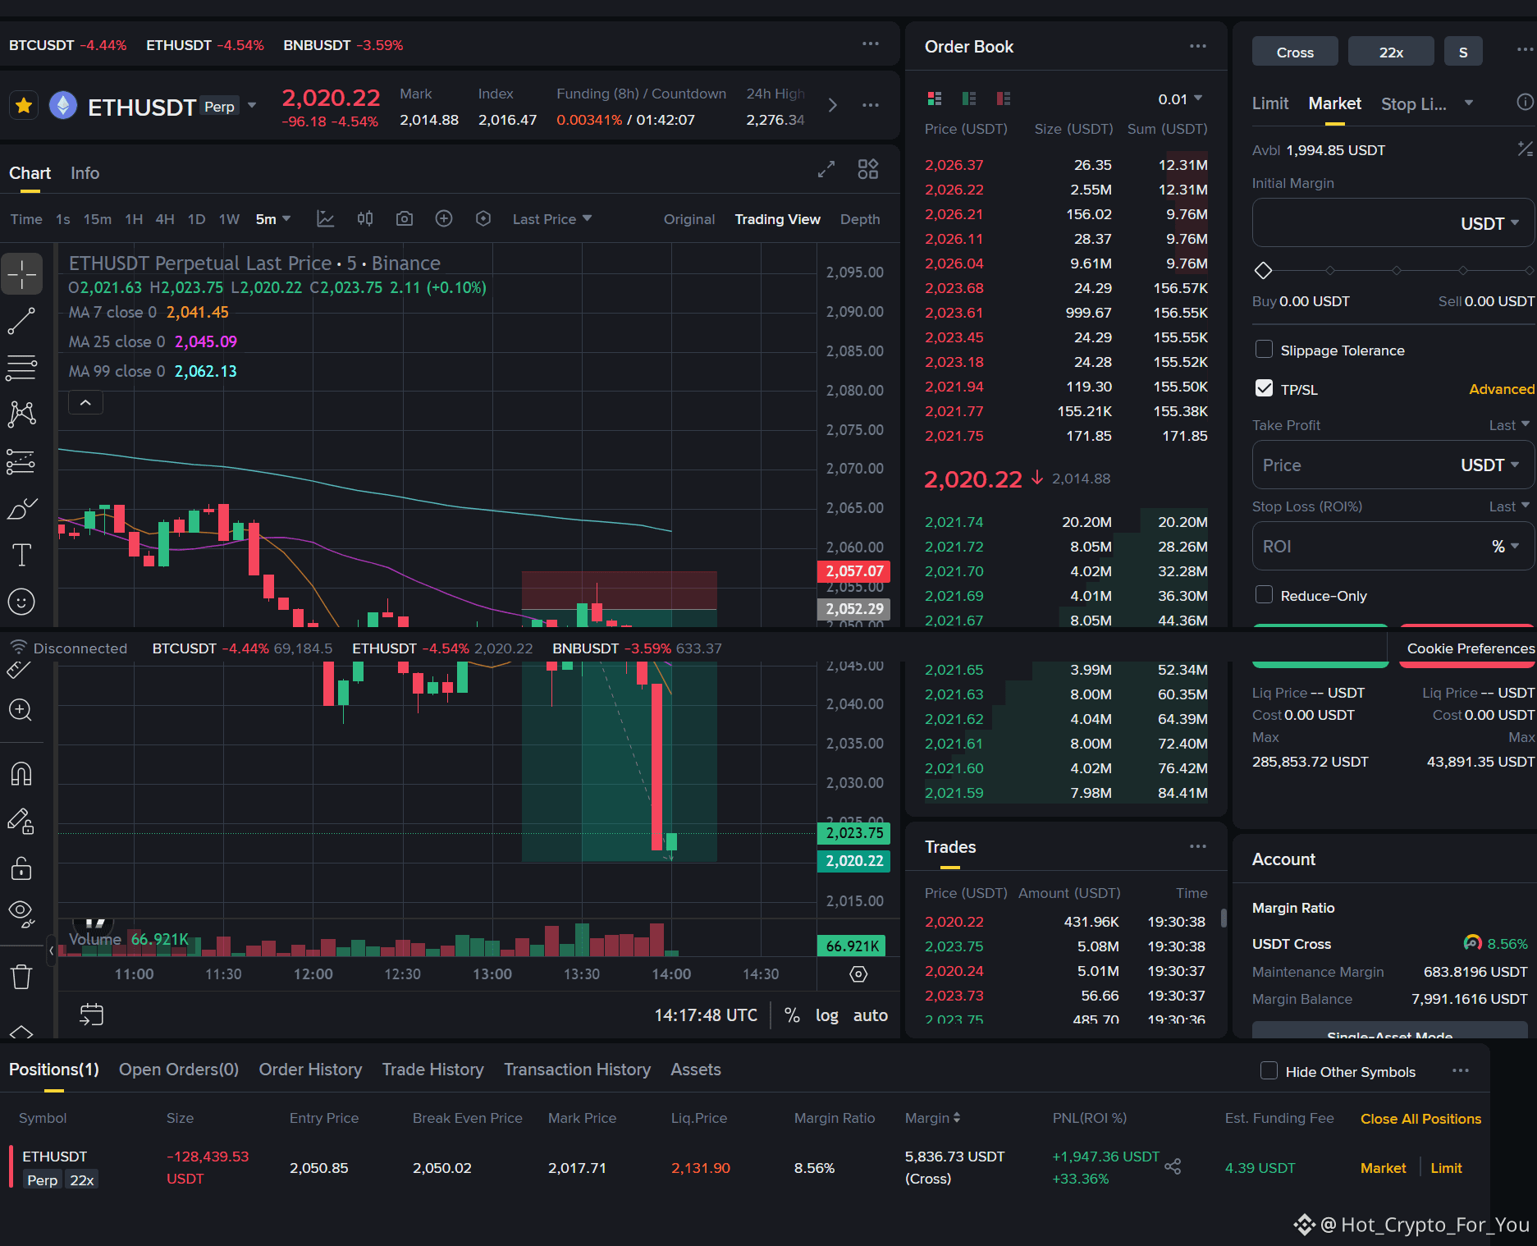The height and width of the screenshot is (1246, 1537).
Task: Open the date range calendar icon
Action: [91, 1015]
